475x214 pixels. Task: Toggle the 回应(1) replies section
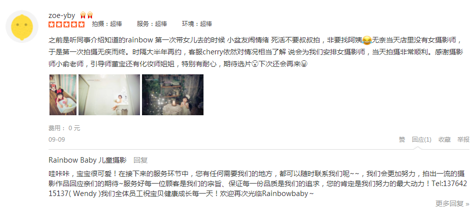(421, 140)
